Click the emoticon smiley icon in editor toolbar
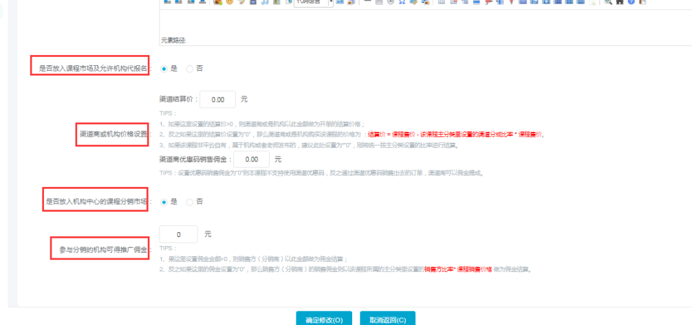 pos(228,3)
